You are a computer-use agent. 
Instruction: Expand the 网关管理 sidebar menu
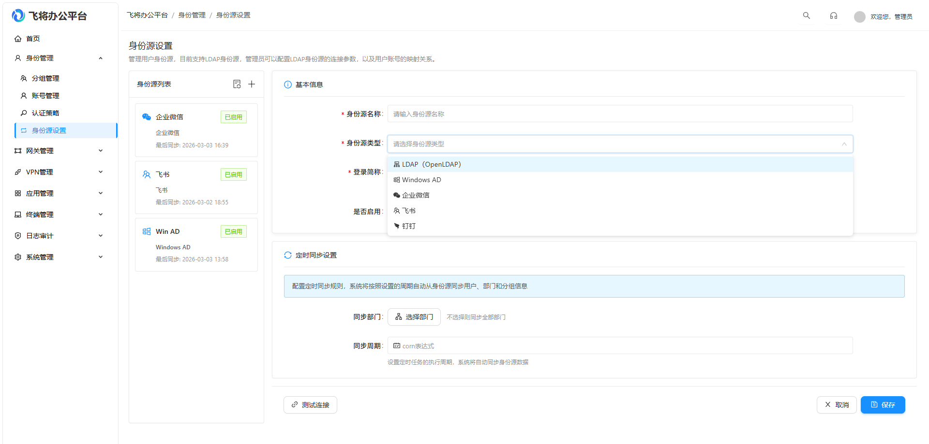pyautogui.click(x=58, y=150)
